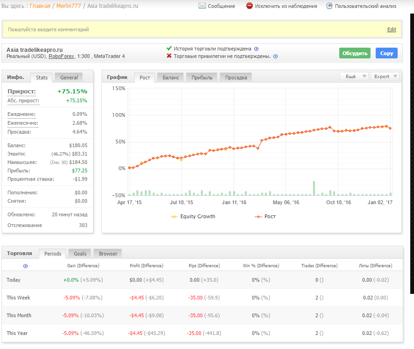Click the envelope message icon
The image size is (414, 349).
[x=202, y=6]
